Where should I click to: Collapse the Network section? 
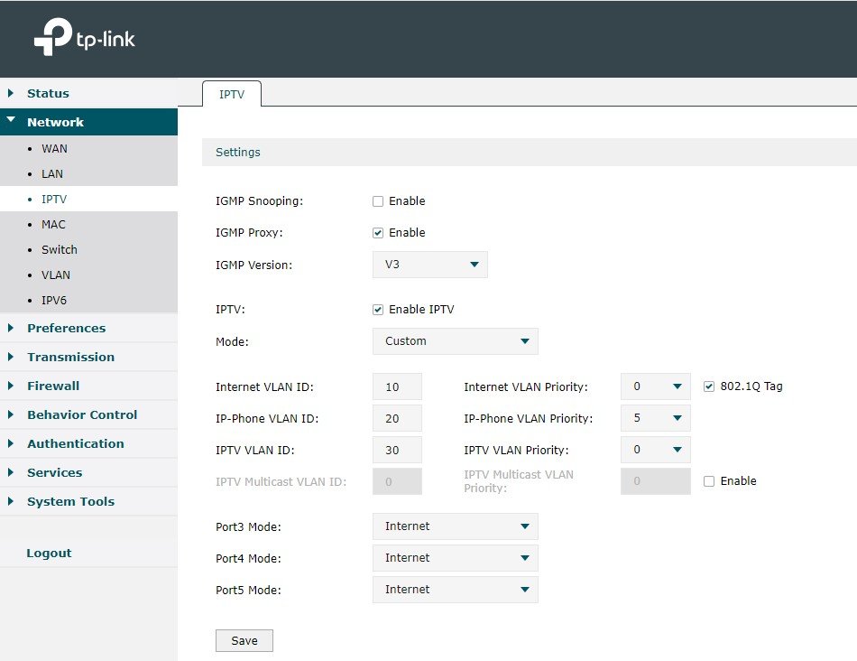coord(88,122)
